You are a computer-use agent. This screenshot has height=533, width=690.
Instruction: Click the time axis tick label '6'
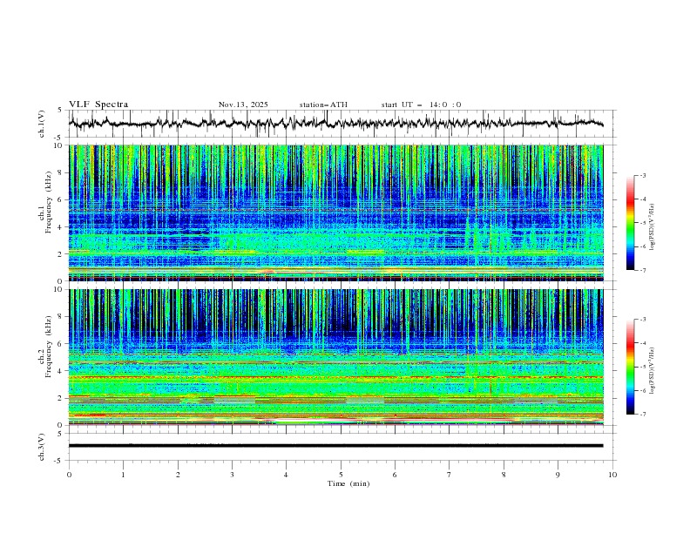(x=395, y=475)
